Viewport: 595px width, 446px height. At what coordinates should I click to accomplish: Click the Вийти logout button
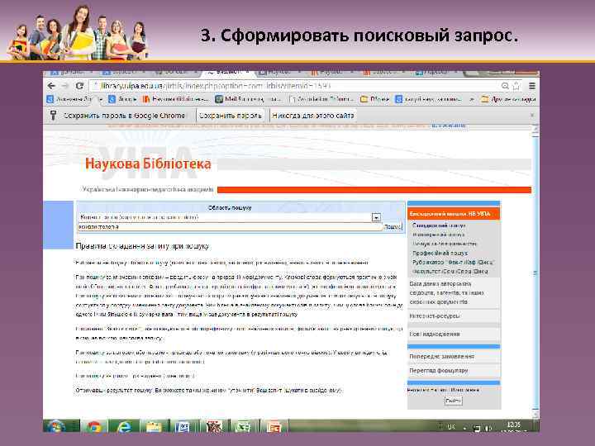(454, 401)
